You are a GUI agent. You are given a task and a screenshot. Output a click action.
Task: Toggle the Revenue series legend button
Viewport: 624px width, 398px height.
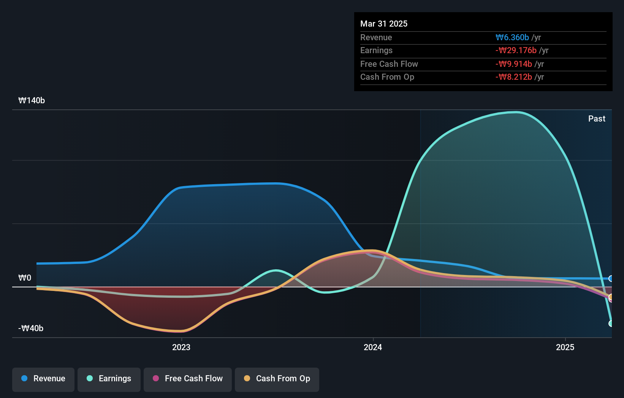[x=43, y=379]
